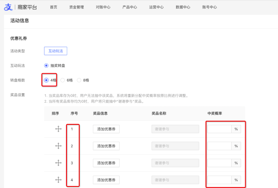
Task: Click 添加优惠券 for prize row 3
Action: pos(106,163)
